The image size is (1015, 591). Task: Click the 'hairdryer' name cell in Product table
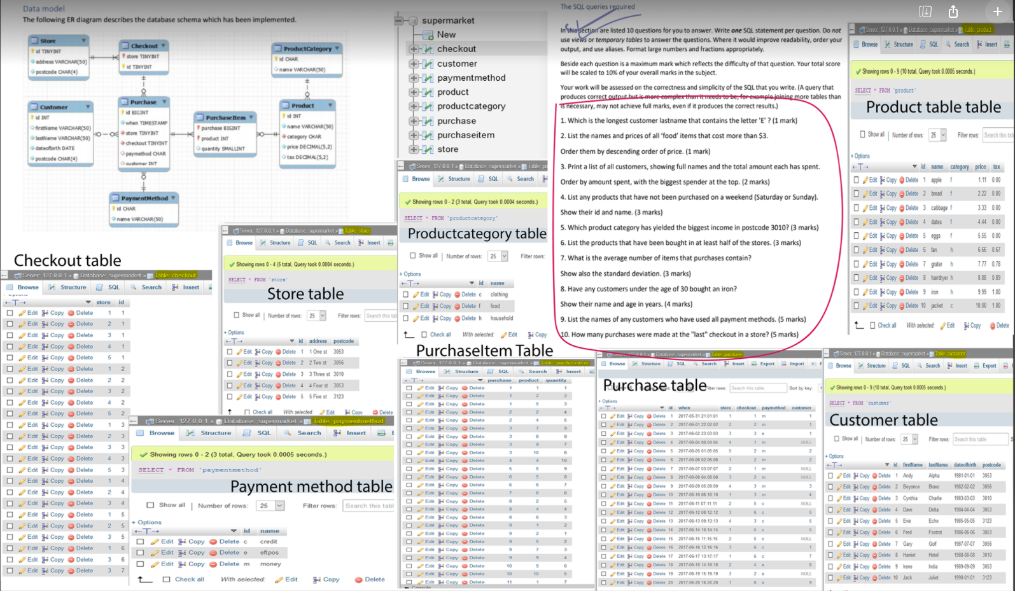click(x=939, y=278)
